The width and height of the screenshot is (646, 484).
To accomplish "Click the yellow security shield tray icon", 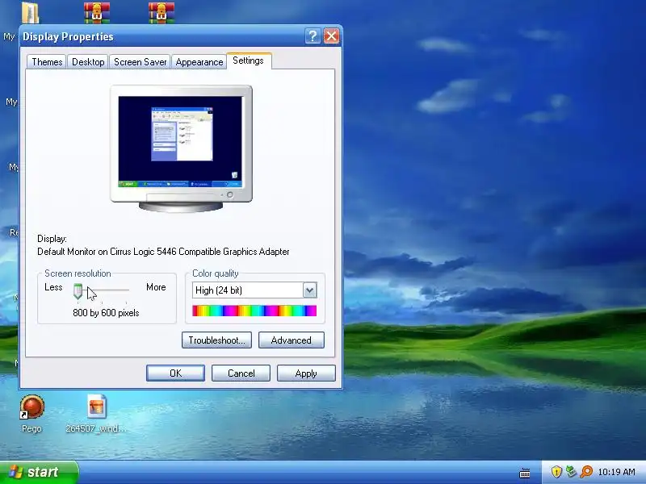I will point(556,472).
